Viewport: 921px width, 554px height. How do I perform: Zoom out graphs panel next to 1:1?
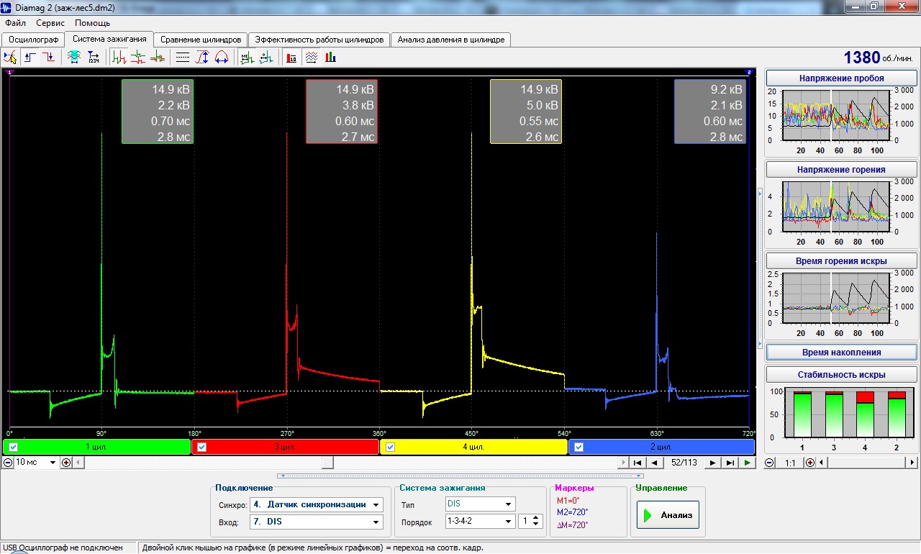(769, 463)
